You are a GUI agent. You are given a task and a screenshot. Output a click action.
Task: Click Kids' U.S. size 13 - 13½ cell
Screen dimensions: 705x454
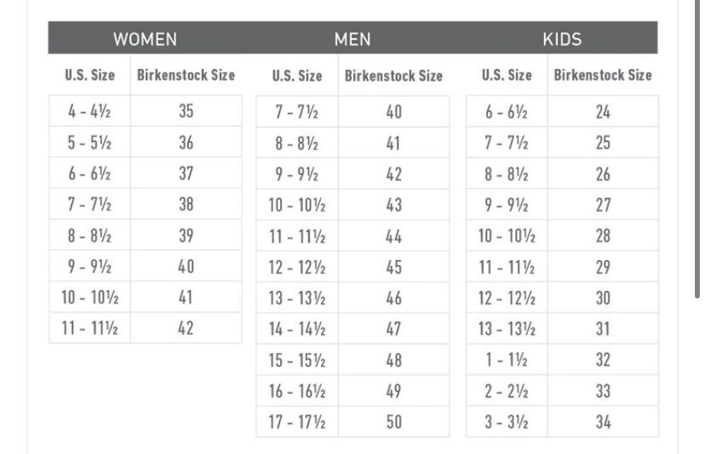click(507, 329)
